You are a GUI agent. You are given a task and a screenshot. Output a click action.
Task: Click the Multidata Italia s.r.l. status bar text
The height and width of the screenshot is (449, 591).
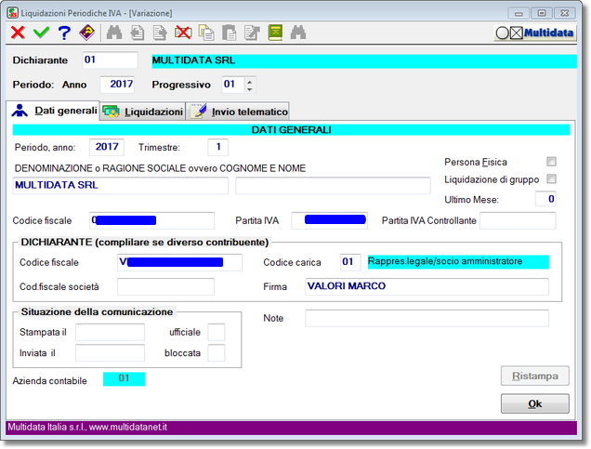(87, 427)
